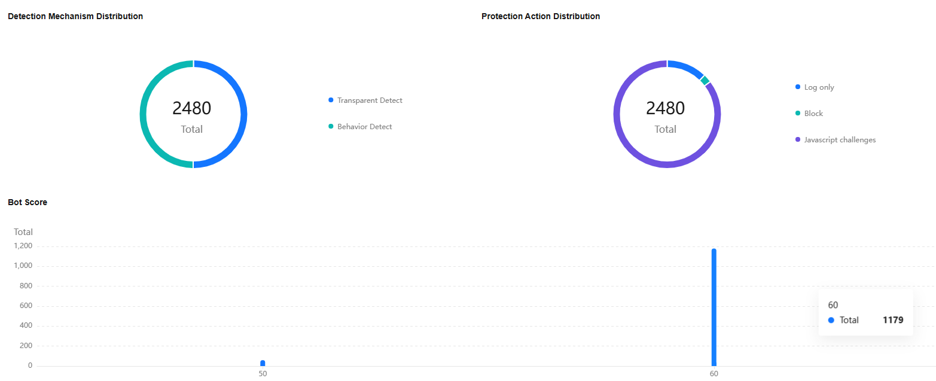Click the blue dot beside Transparent Detect

(x=331, y=100)
